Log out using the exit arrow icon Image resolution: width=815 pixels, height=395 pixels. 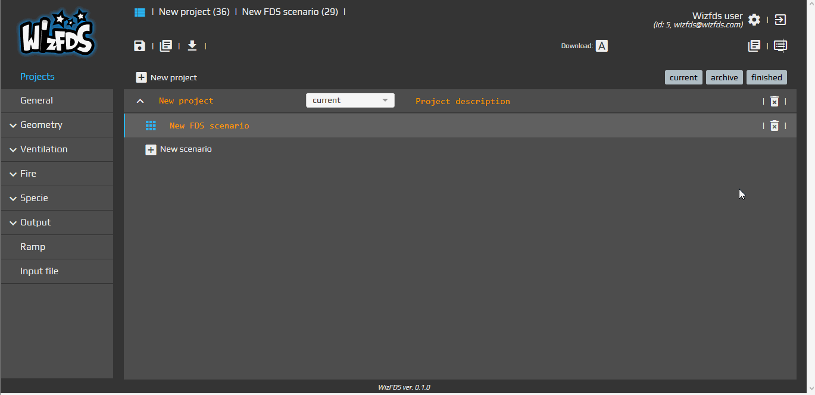click(x=780, y=20)
